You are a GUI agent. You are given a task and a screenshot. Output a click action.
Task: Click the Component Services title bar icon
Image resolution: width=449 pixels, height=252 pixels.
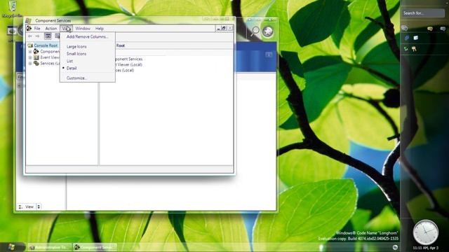(x=28, y=20)
